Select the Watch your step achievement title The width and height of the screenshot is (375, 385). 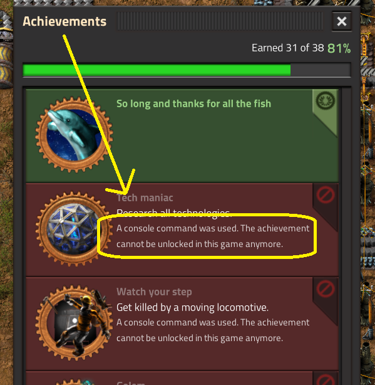click(154, 292)
